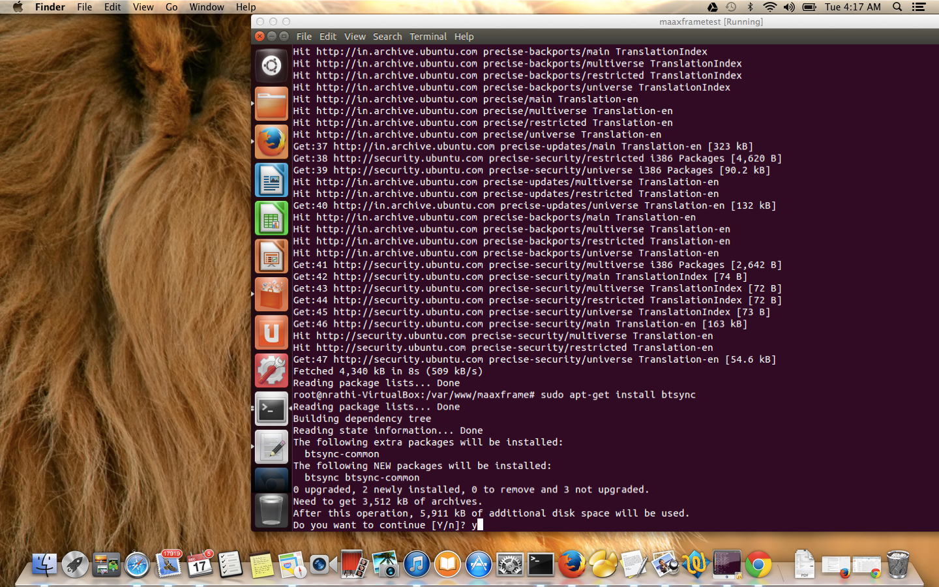The width and height of the screenshot is (939, 587).
Task: Open Mission Control in the Dock
Action: click(x=106, y=565)
